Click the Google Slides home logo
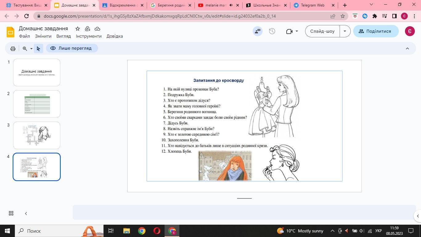The width and height of the screenshot is (421, 237). (x=10, y=32)
